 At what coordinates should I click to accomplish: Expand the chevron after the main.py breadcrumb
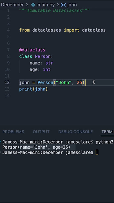58,5
